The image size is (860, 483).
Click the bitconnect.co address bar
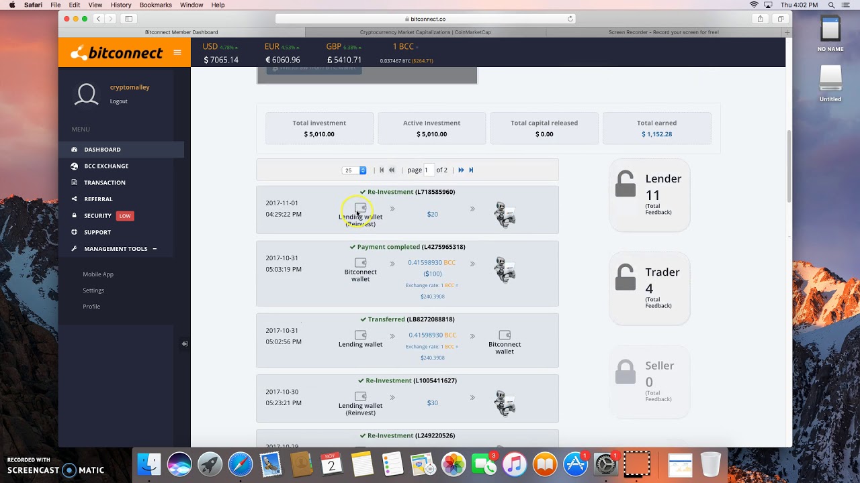pyautogui.click(x=427, y=19)
